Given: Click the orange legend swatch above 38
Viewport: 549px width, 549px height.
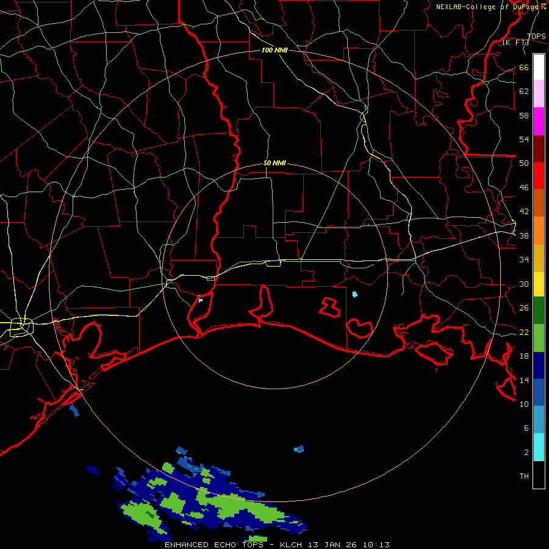Looking at the screenshot, I should 539,231.
